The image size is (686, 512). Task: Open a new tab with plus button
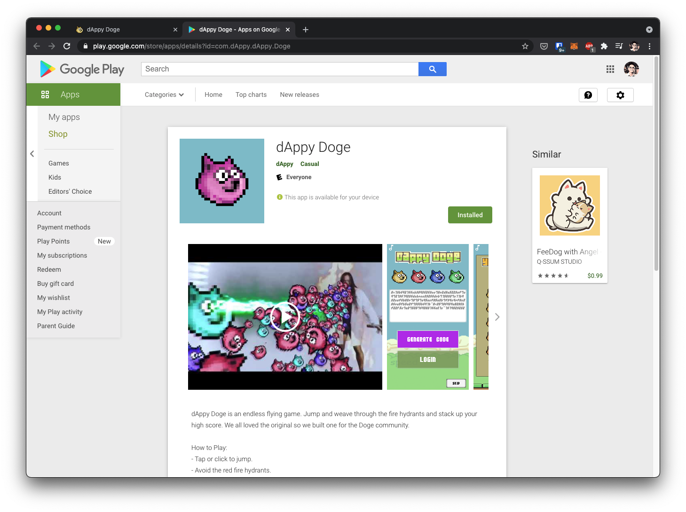(306, 30)
